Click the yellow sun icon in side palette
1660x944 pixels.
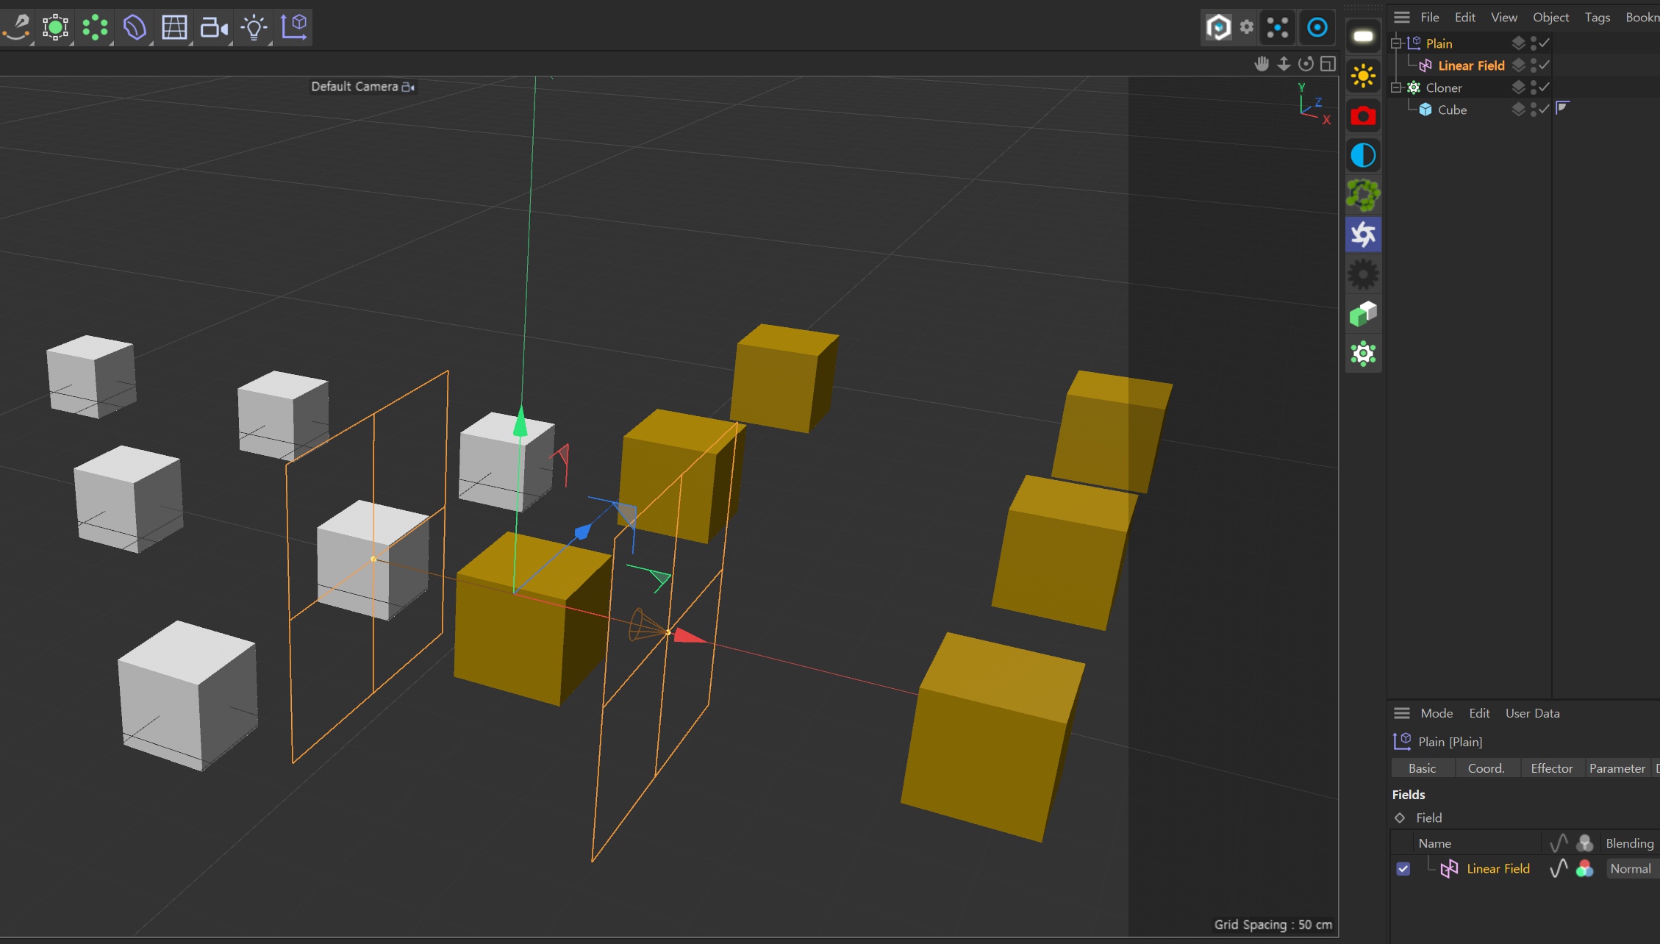(1363, 76)
